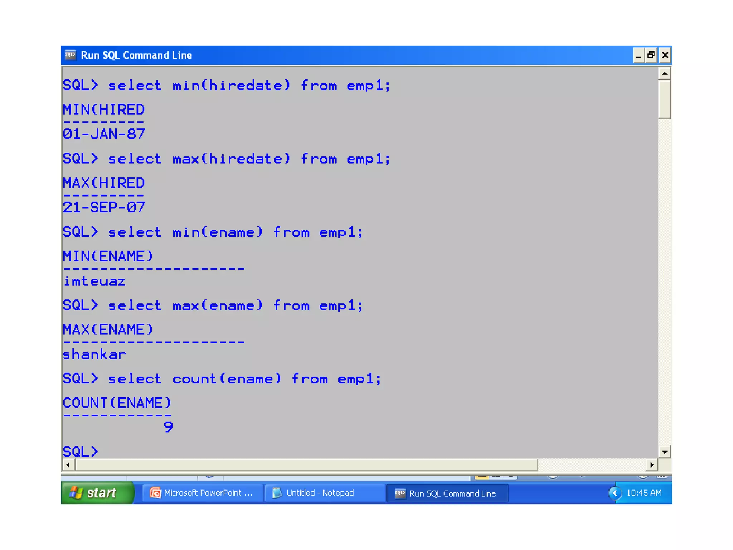The image size is (733, 550).
Task: Expand hidden system tray icons
Action: [x=615, y=493]
